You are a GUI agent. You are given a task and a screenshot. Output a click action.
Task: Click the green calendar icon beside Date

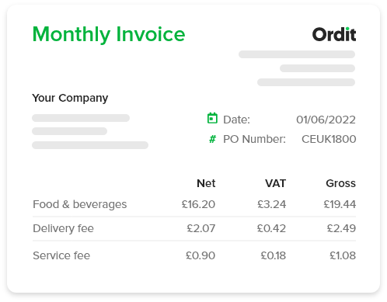[212, 118]
